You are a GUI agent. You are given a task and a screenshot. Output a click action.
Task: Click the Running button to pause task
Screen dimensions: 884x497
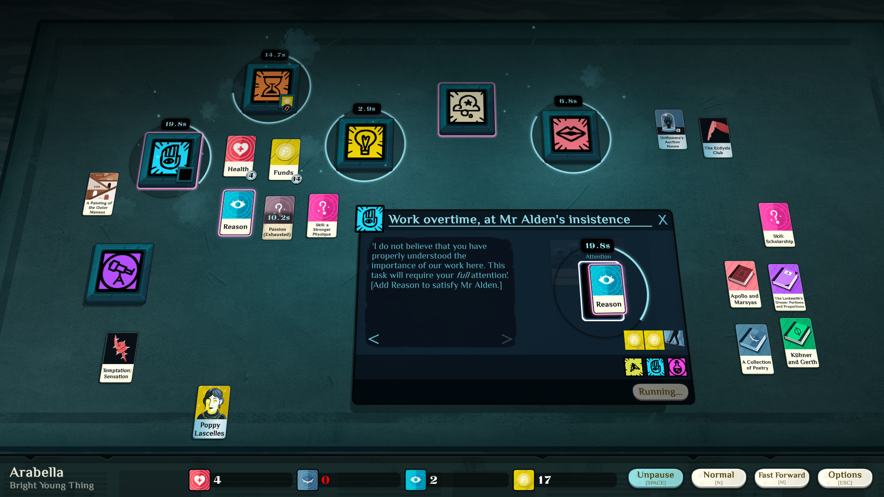tap(659, 392)
